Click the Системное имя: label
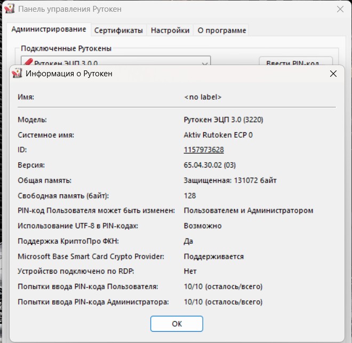Viewport: 352px width, 343px height. click(x=46, y=135)
